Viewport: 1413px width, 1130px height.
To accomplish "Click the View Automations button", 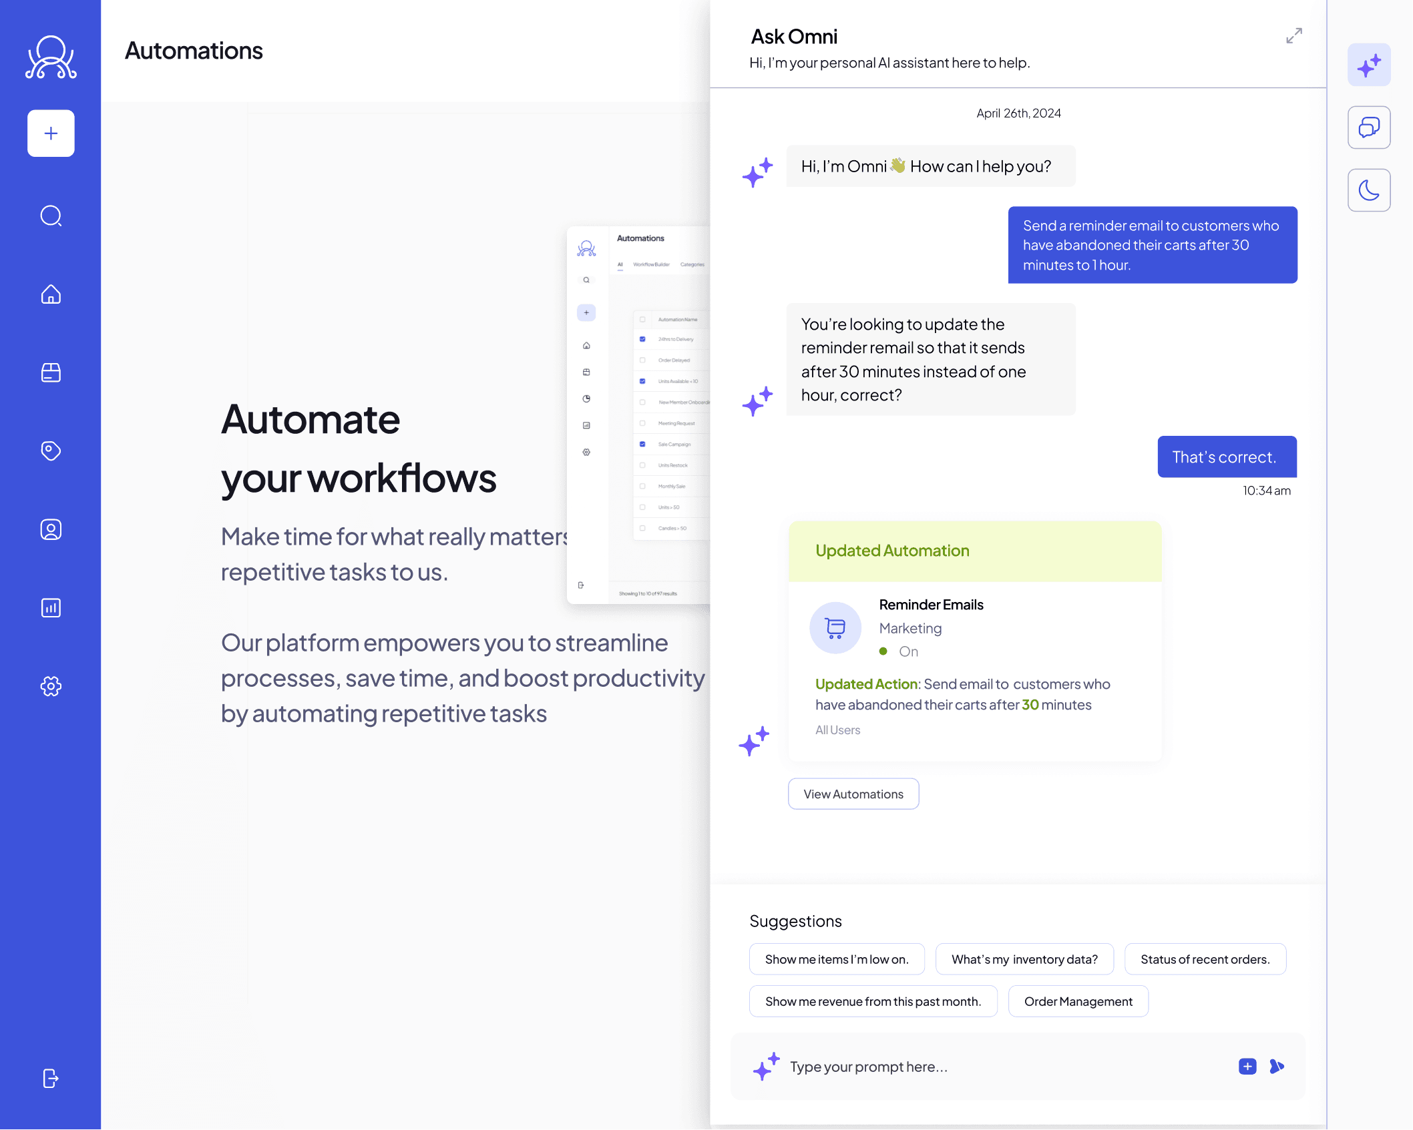I will (853, 794).
